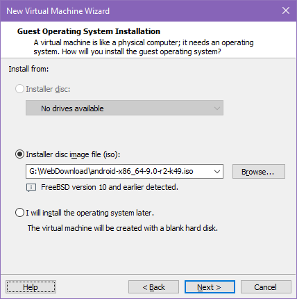
Task: Open the wizard Help
Action: tap(31, 287)
